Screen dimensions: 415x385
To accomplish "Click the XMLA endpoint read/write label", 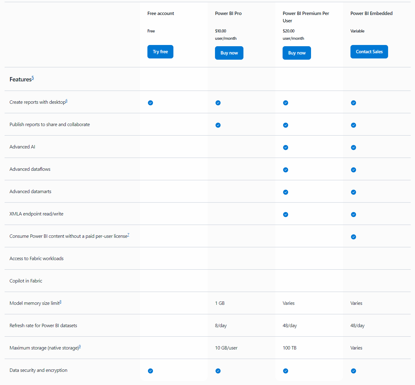I will [x=36, y=214].
